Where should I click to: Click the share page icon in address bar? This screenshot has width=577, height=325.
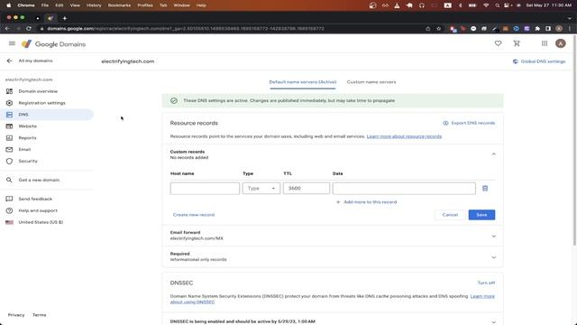coord(427,28)
